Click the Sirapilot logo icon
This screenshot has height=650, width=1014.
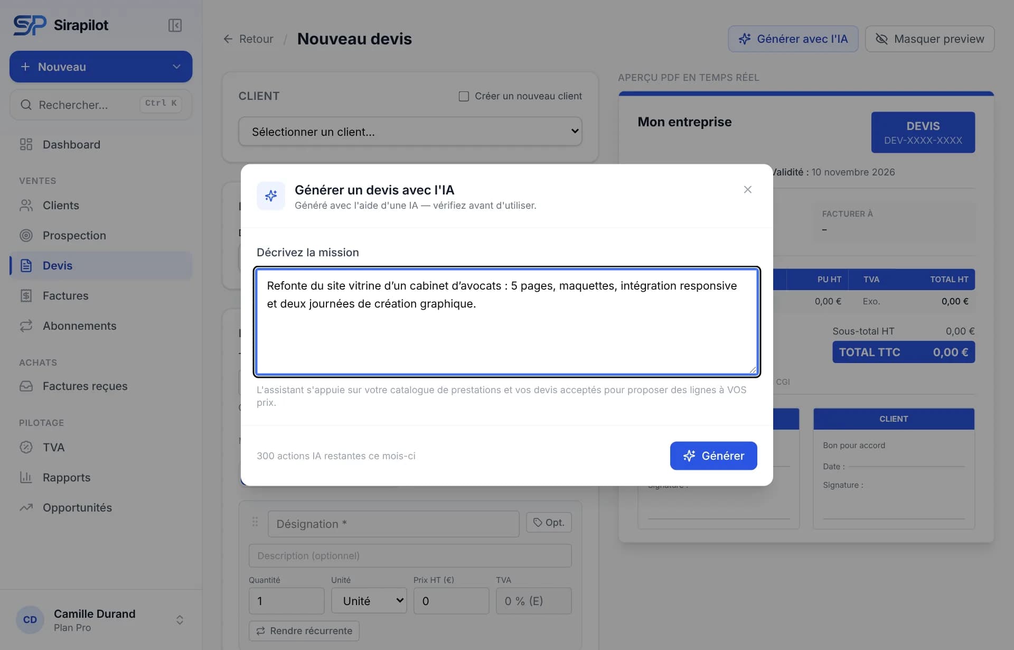click(30, 25)
